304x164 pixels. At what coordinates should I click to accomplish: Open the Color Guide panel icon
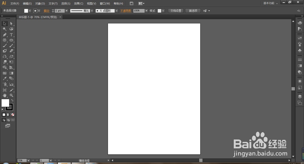coord(300,29)
